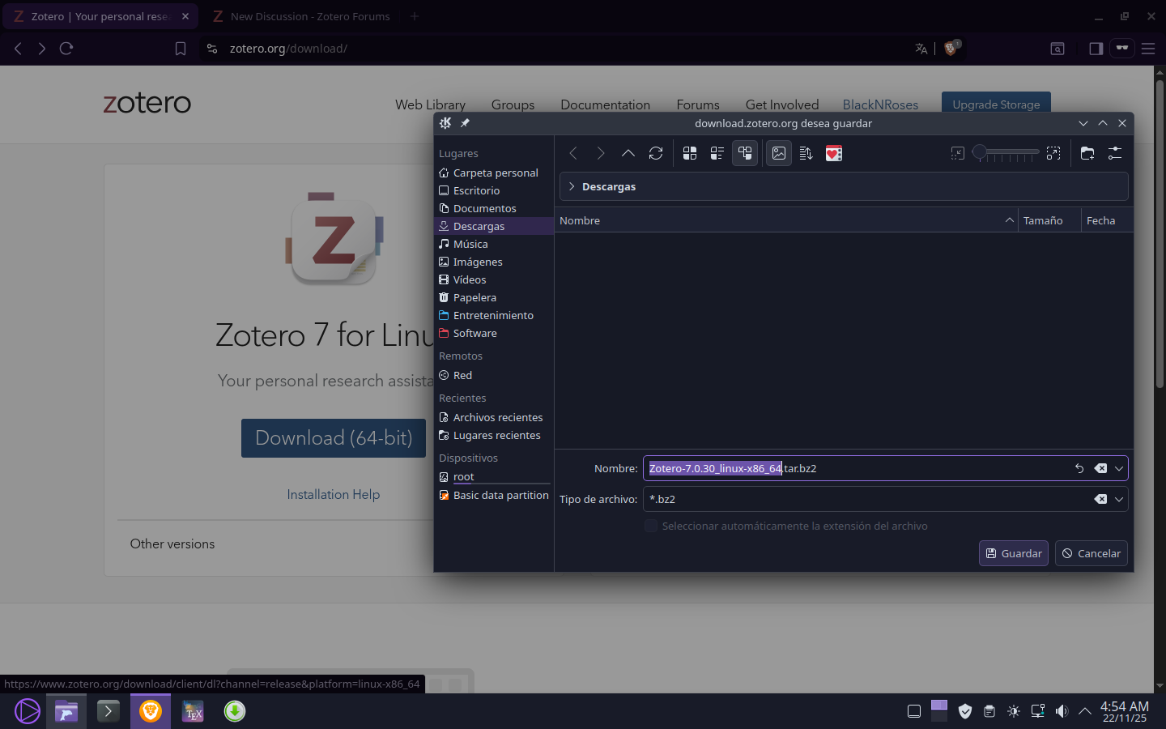1166x729 pixels.
Task: Open Installation Help link on Zotero page
Action: coord(333,494)
